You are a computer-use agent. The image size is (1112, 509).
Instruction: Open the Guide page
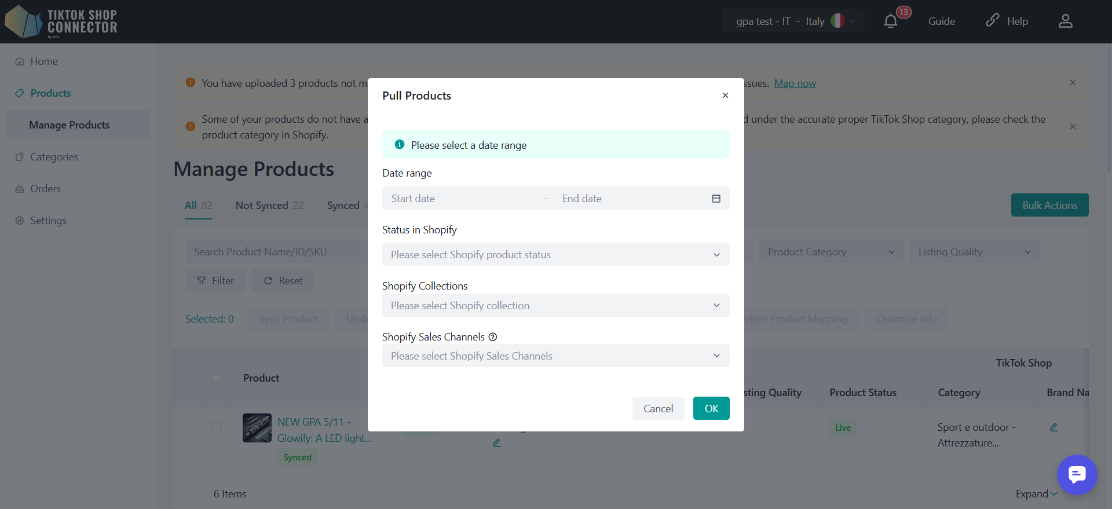942,21
